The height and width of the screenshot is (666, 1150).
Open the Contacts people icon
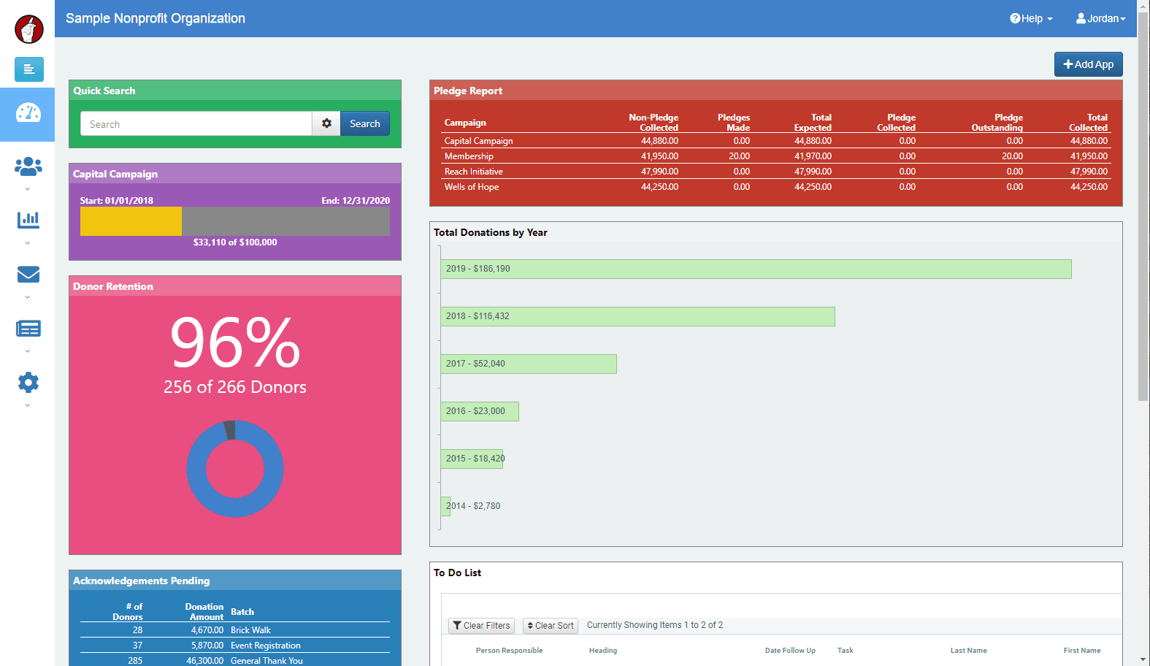click(28, 166)
